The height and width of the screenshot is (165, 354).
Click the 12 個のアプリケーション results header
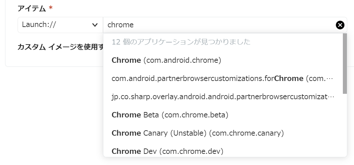(181, 42)
